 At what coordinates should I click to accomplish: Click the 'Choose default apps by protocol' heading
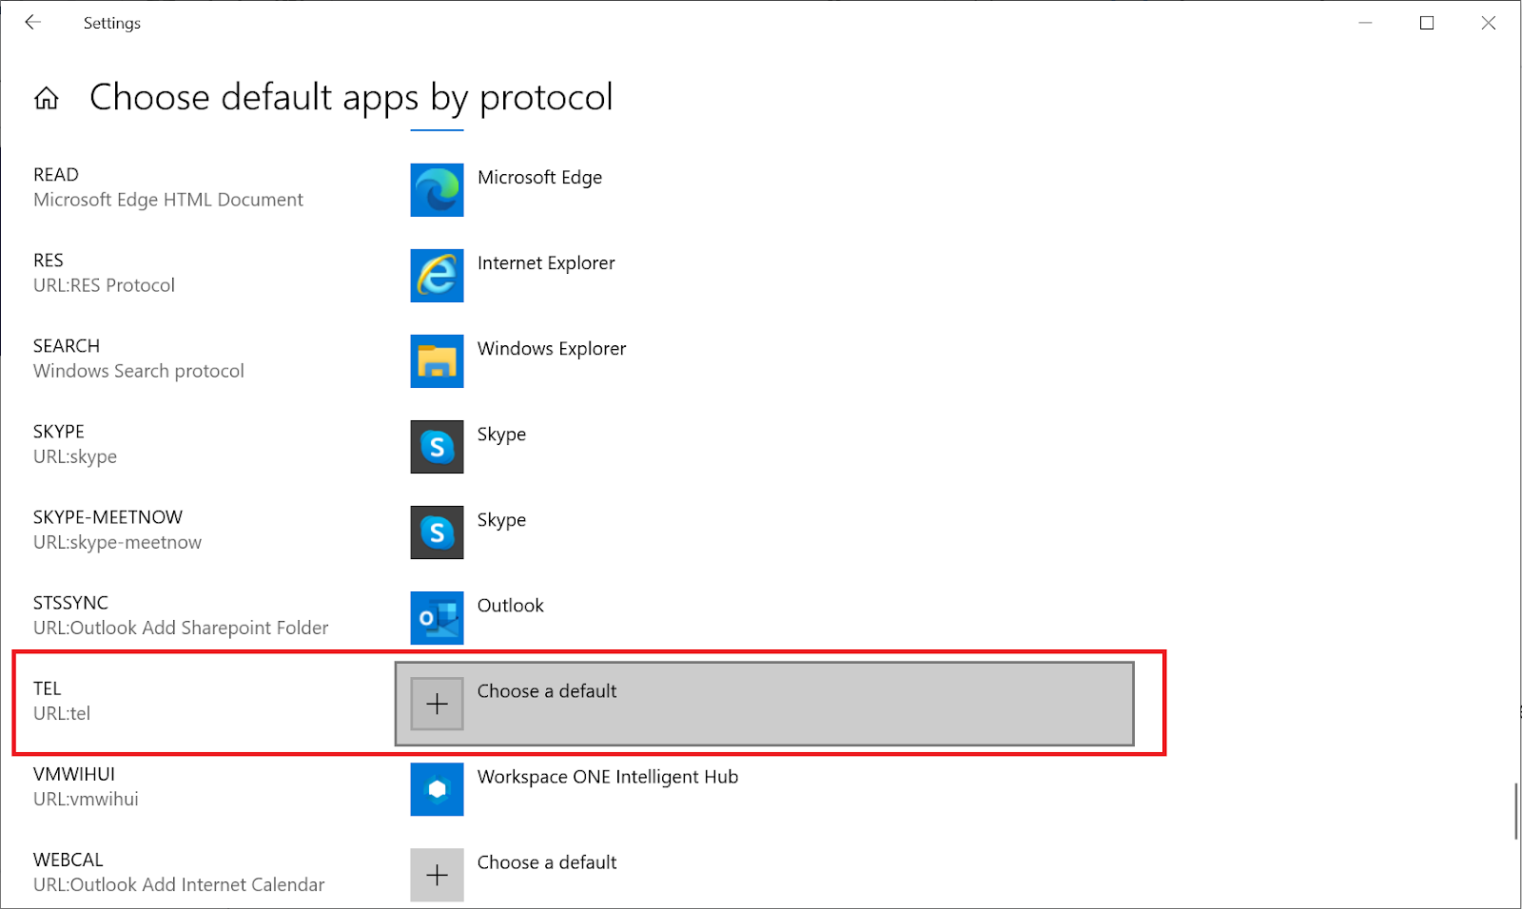click(x=351, y=98)
